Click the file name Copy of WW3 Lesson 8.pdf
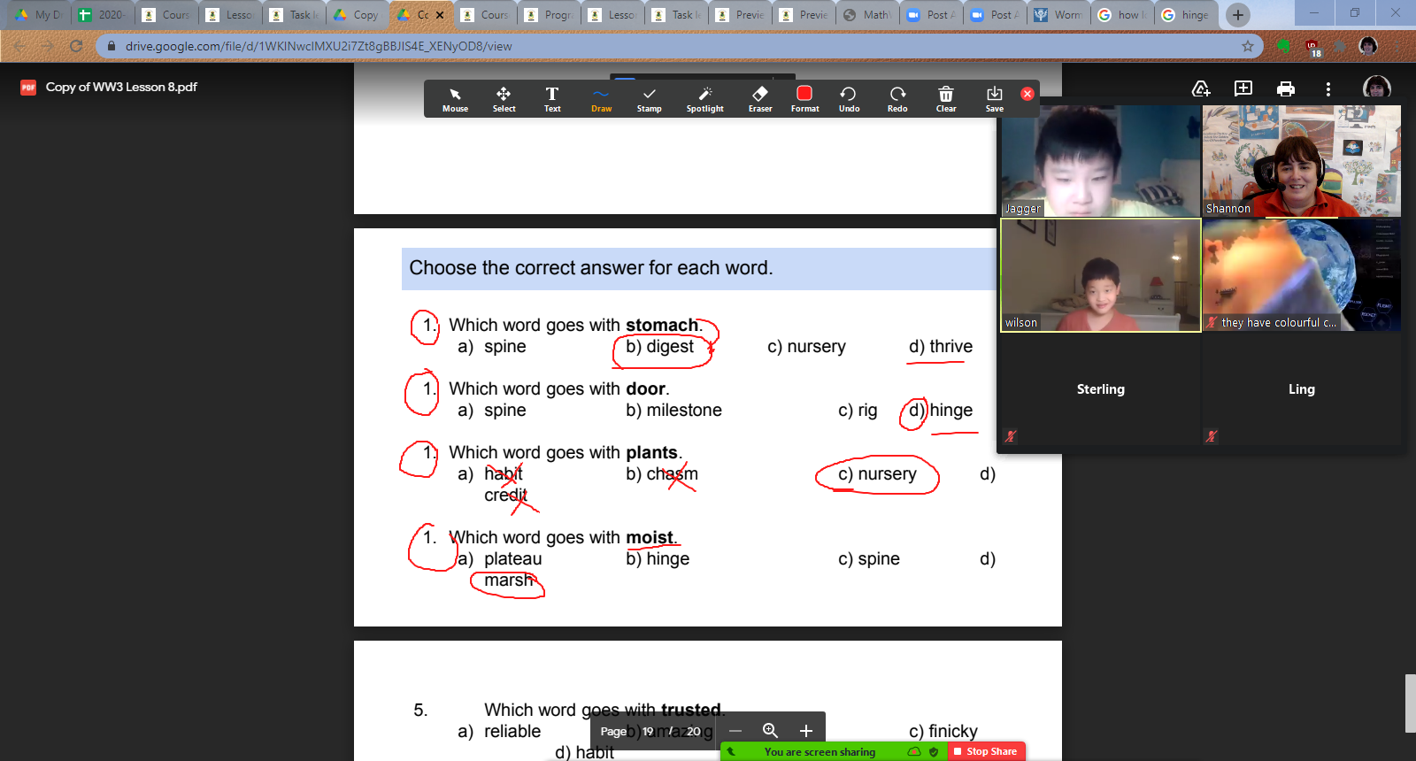Viewport: 1416px width, 761px height. coord(121,87)
